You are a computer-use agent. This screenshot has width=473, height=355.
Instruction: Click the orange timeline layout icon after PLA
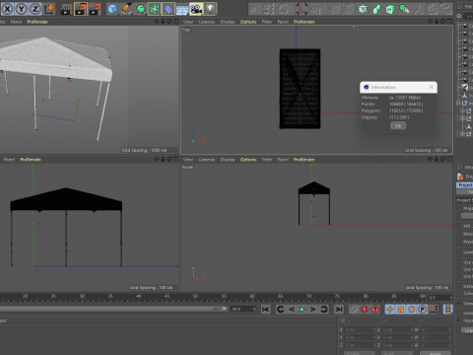tap(447, 310)
